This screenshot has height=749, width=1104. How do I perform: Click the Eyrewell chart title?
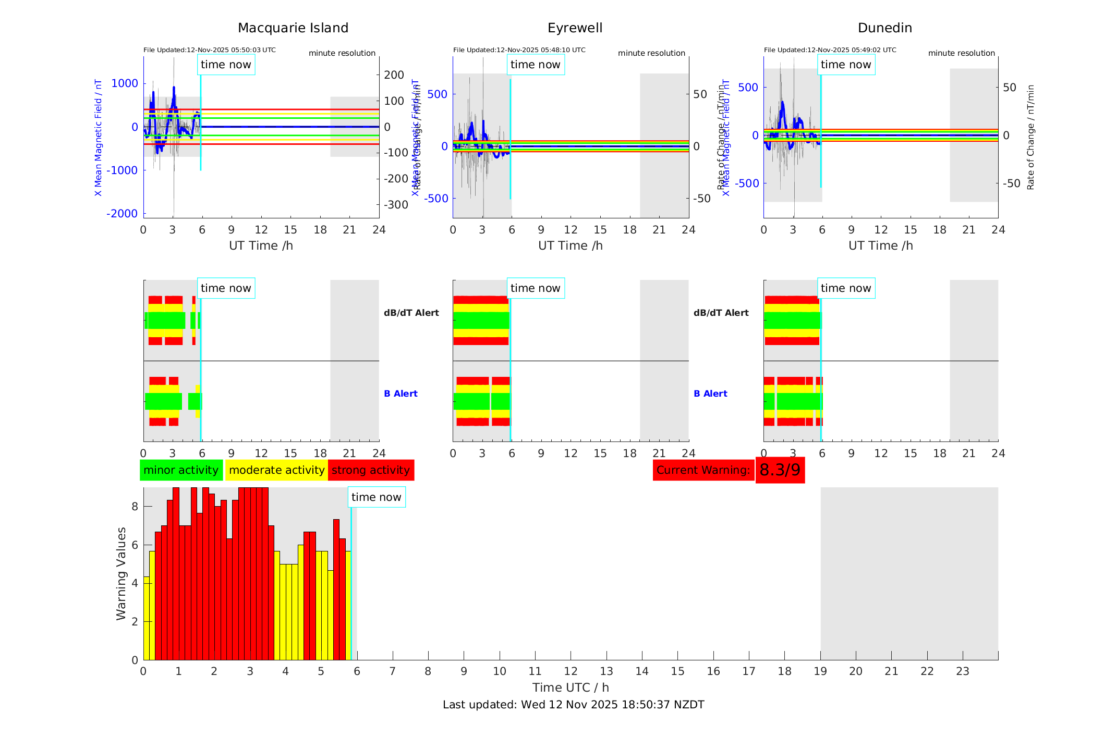(x=575, y=28)
